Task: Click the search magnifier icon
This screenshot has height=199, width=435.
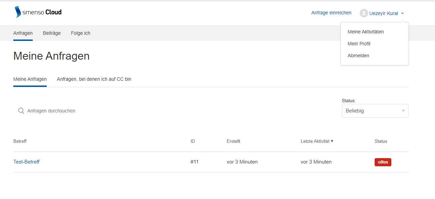Action: click(x=21, y=111)
